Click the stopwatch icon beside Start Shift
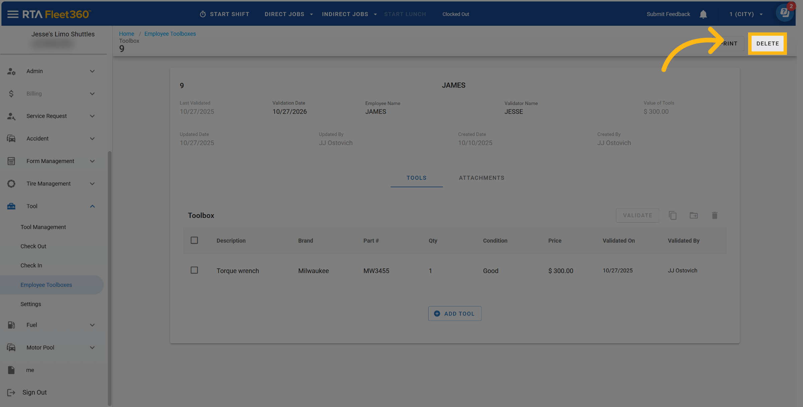Viewport: 803px width, 407px height. tap(203, 14)
